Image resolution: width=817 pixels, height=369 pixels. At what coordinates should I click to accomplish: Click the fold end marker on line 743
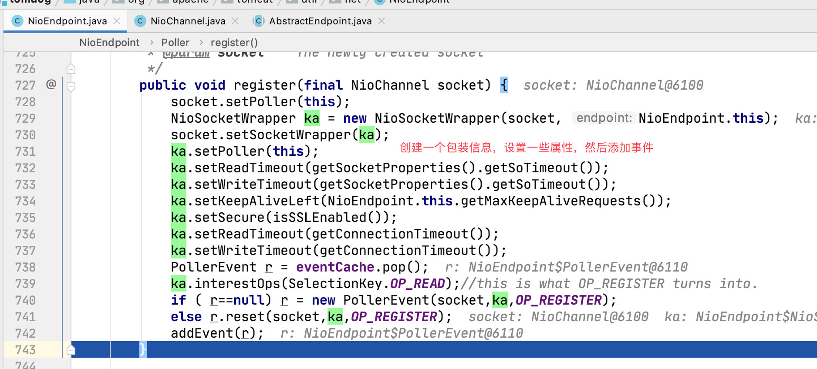[71, 349]
